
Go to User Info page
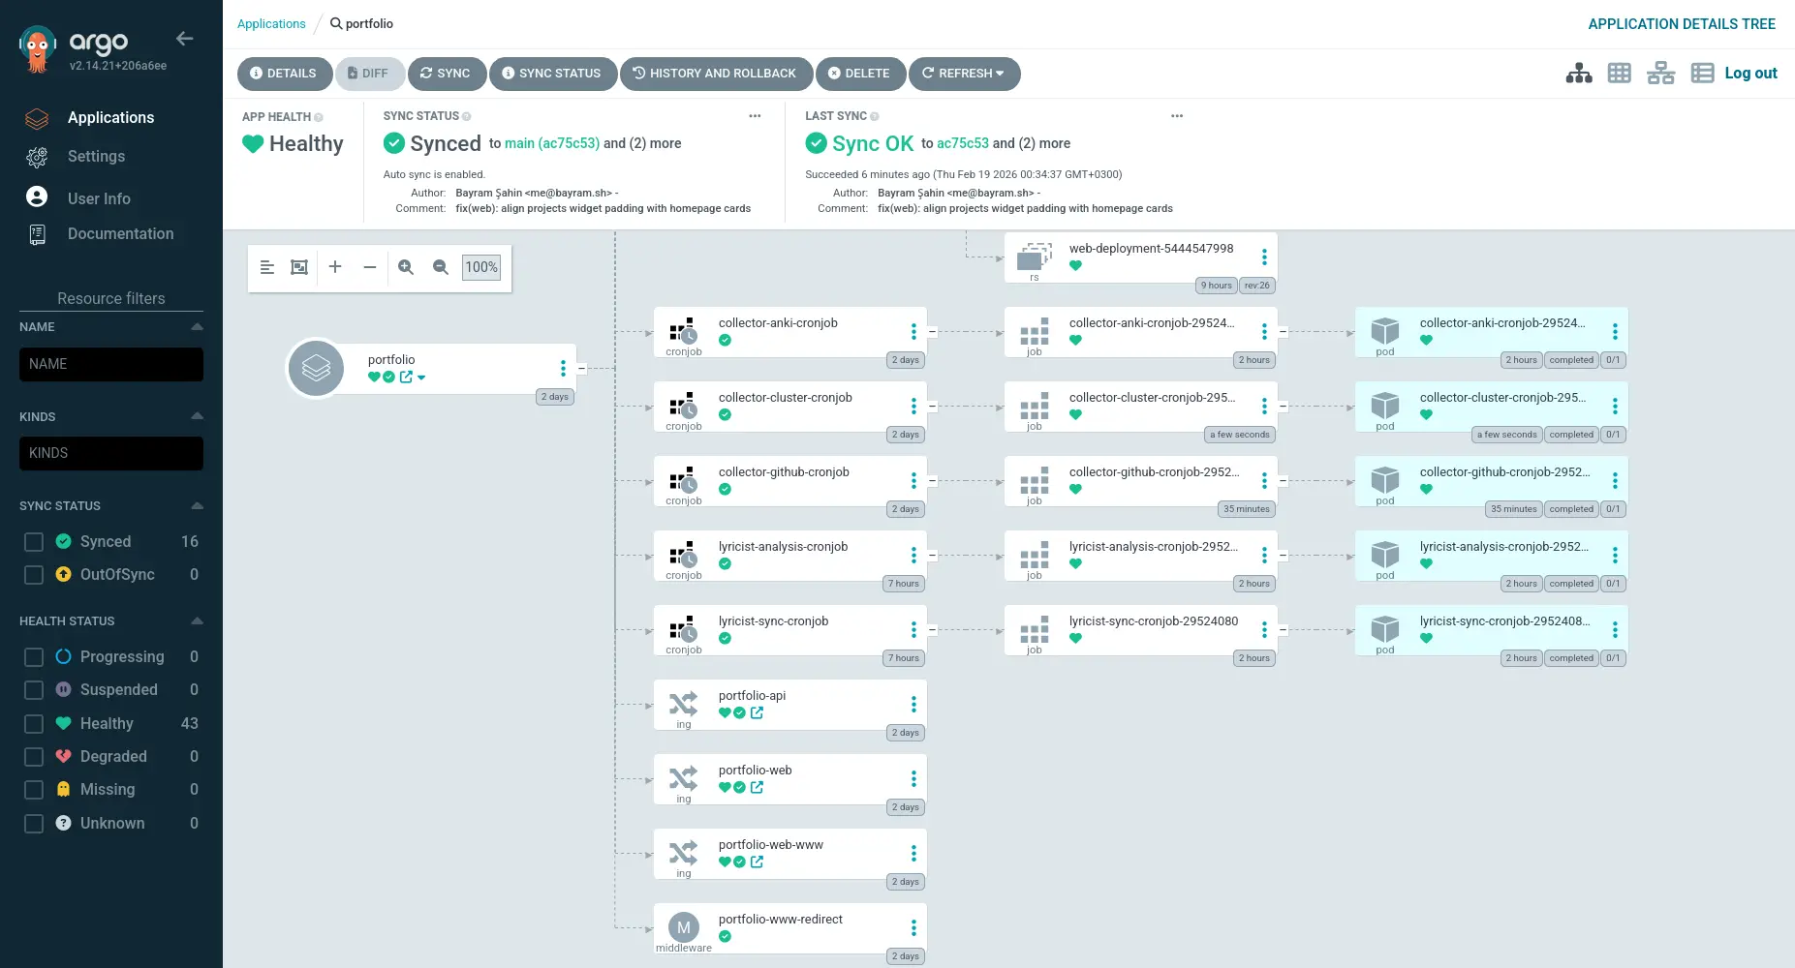coord(99,198)
